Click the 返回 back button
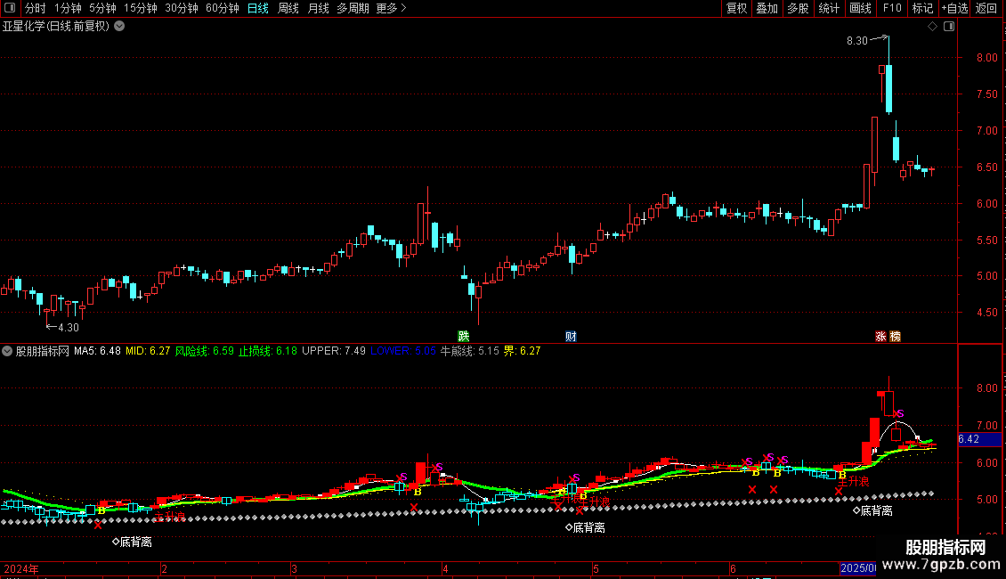Image resolution: width=1006 pixels, height=579 pixels. (986, 8)
